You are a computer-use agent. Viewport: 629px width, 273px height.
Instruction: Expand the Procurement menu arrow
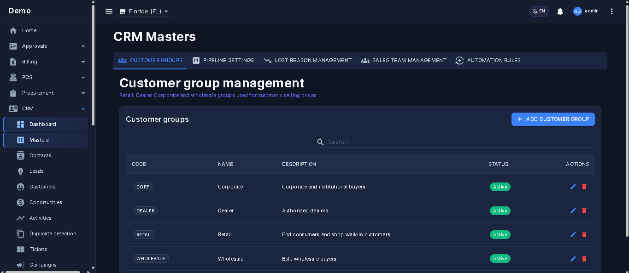coord(83,93)
